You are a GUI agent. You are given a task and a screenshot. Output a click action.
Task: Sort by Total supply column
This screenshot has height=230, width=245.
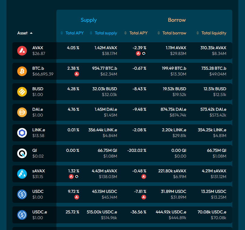[103, 33]
